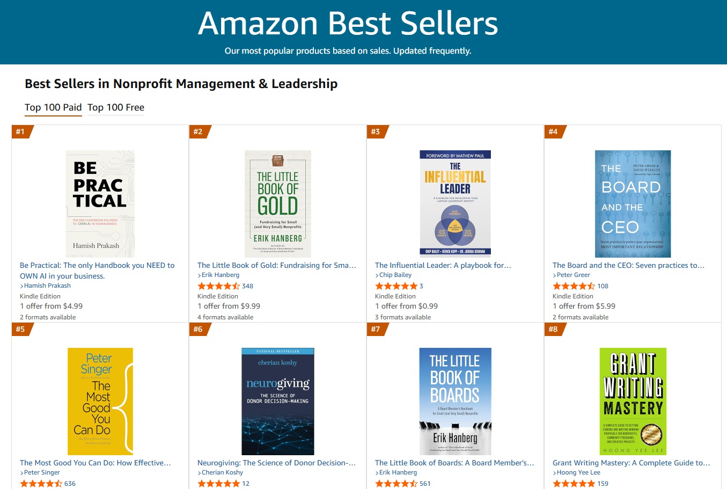Open the 108 reviews for The Board and the CEO
The image size is (727, 489).
click(x=603, y=286)
